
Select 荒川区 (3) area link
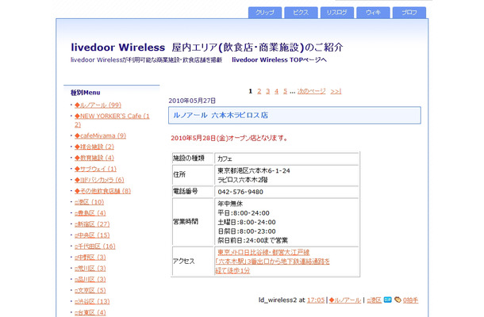tap(90, 269)
